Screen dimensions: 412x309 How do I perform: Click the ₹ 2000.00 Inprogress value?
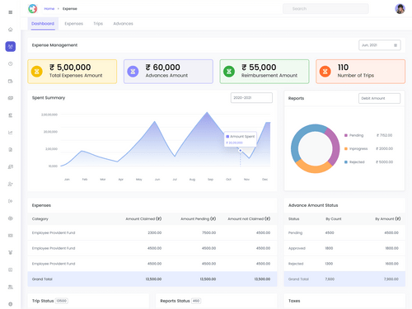coord(385,148)
